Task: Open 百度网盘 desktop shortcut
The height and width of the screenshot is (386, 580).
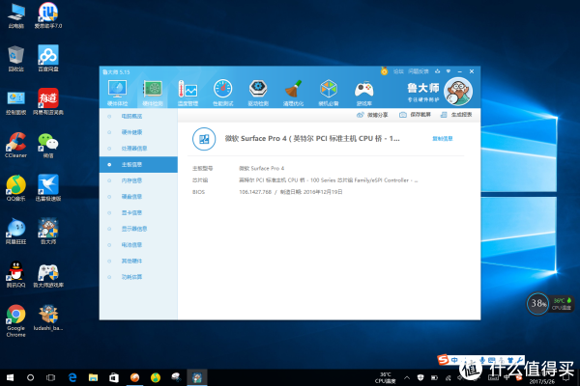Action: (x=48, y=58)
